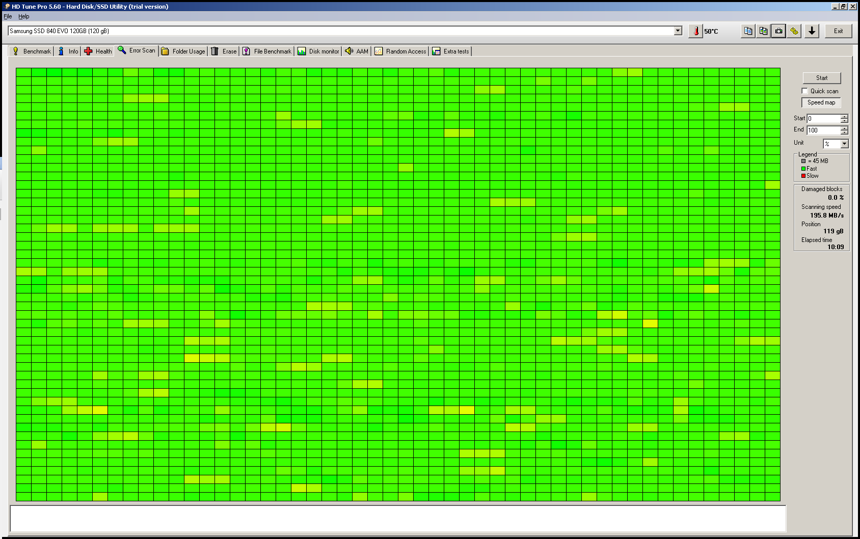This screenshot has height=539, width=860.
Task: Click the Start position input field
Action: coord(823,119)
